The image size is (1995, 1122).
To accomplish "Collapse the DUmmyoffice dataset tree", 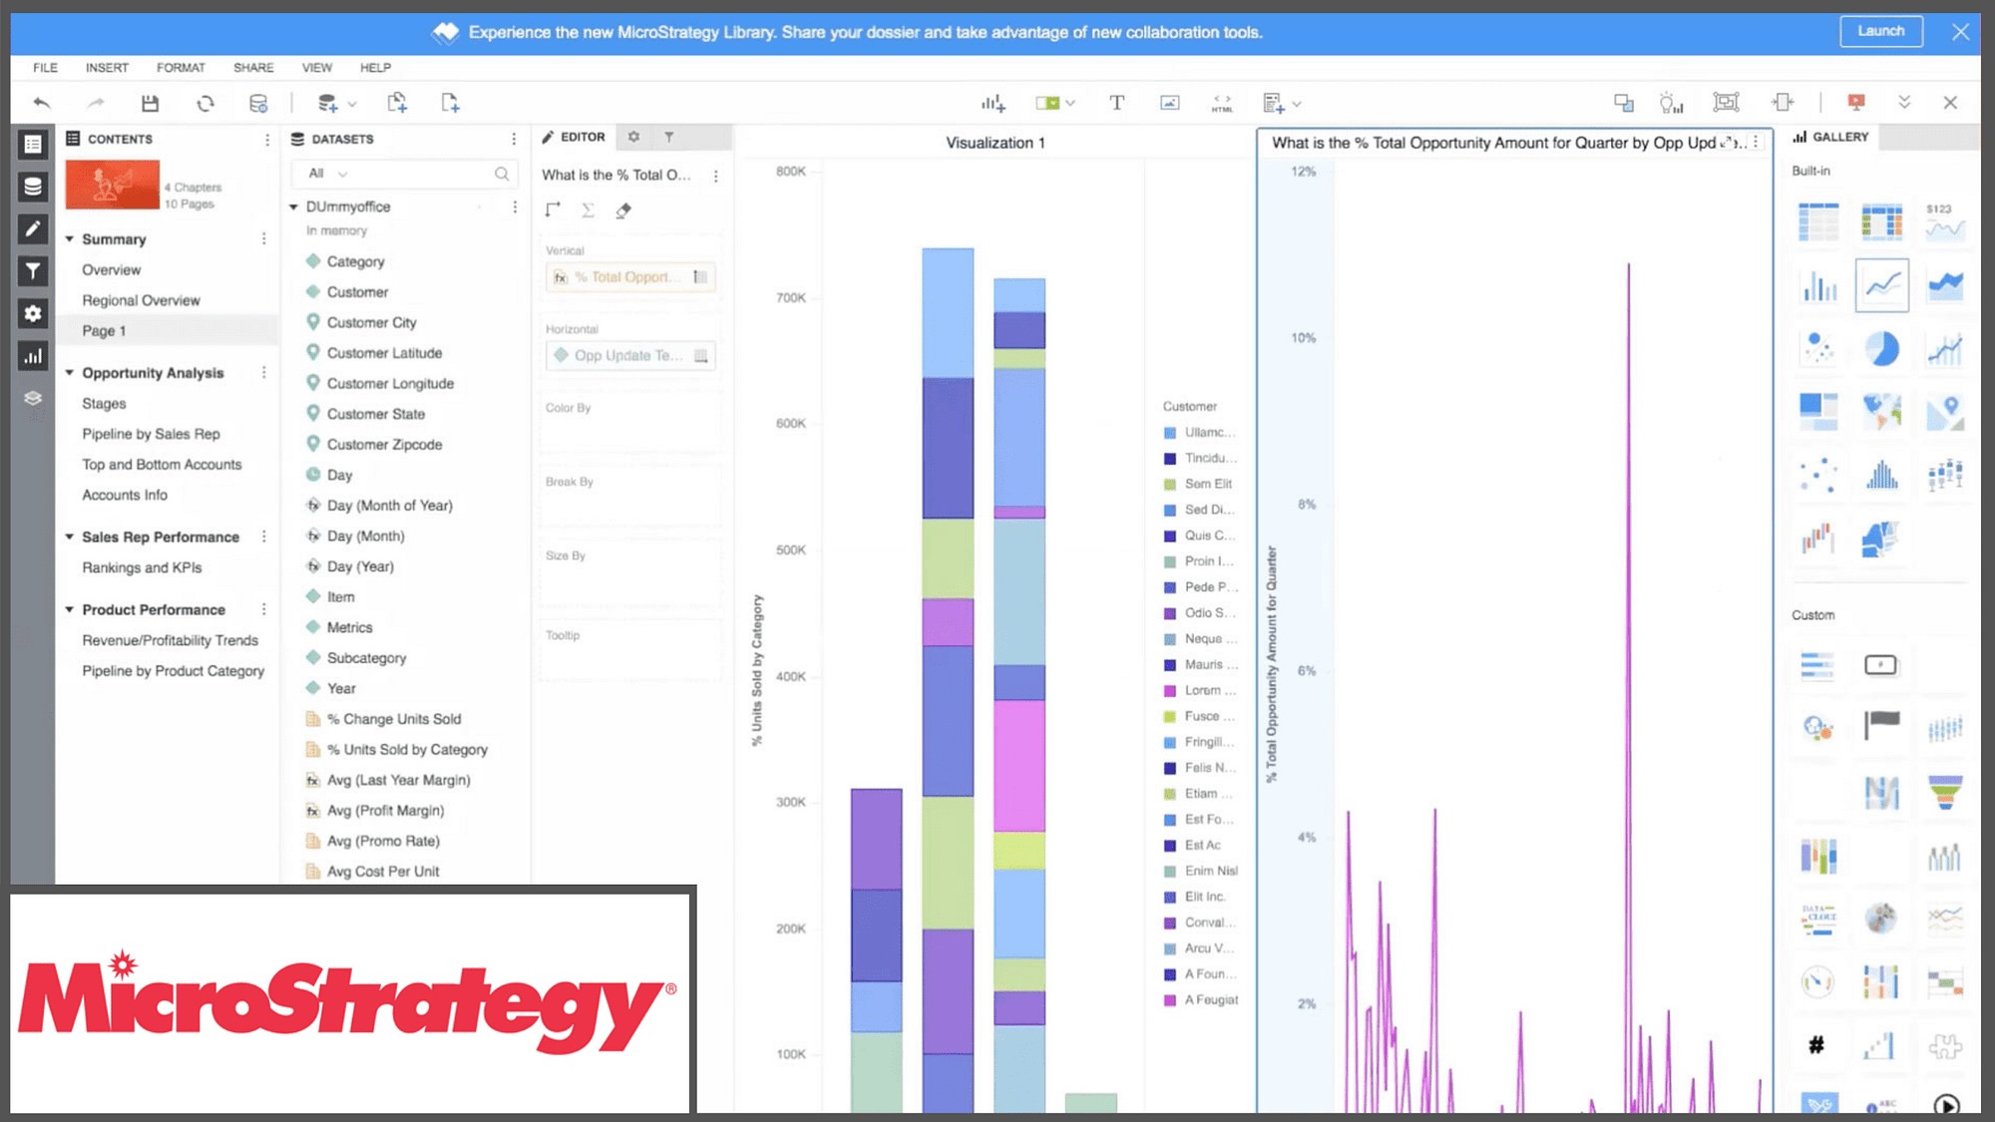I will point(294,207).
